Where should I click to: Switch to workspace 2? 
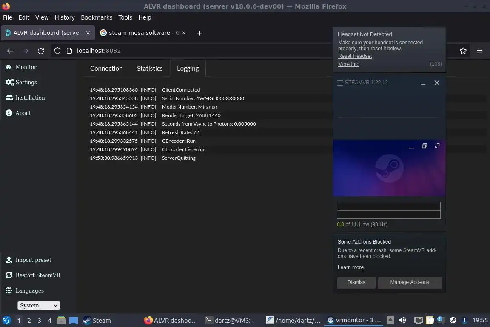tap(29, 321)
